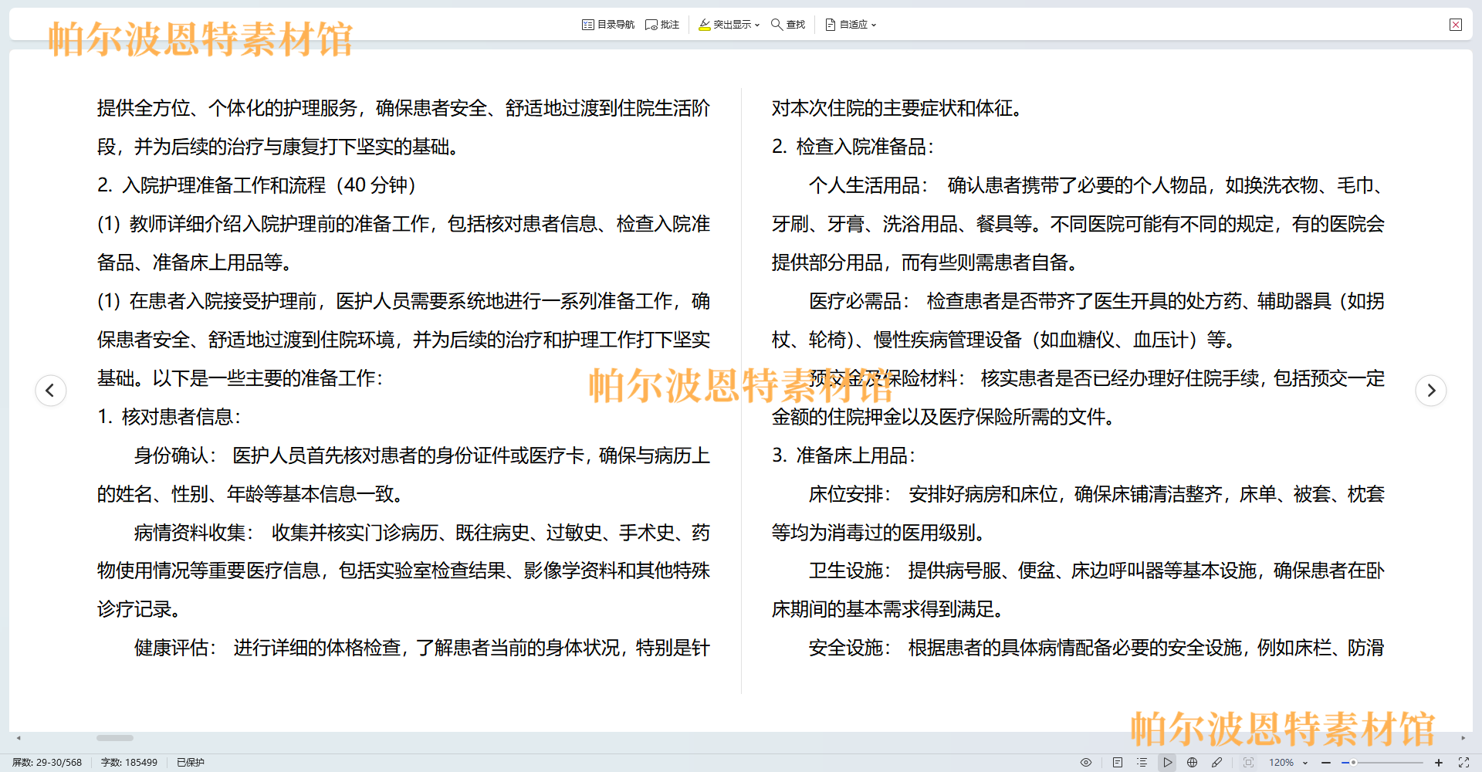Enter fullscreen with the expand icon
1482x772 pixels.
[1463, 762]
